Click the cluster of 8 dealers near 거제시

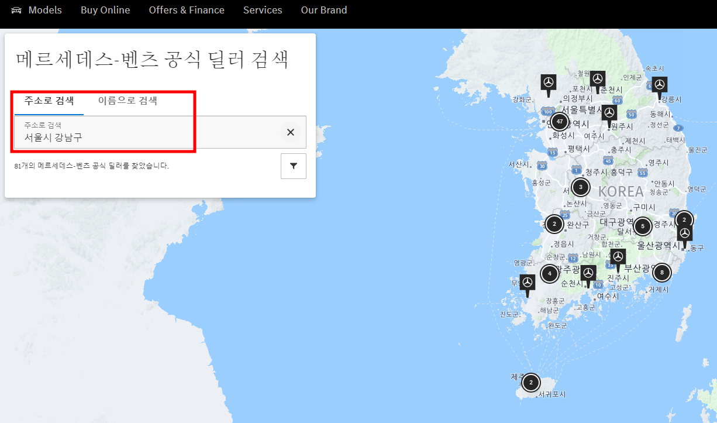click(661, 272)
